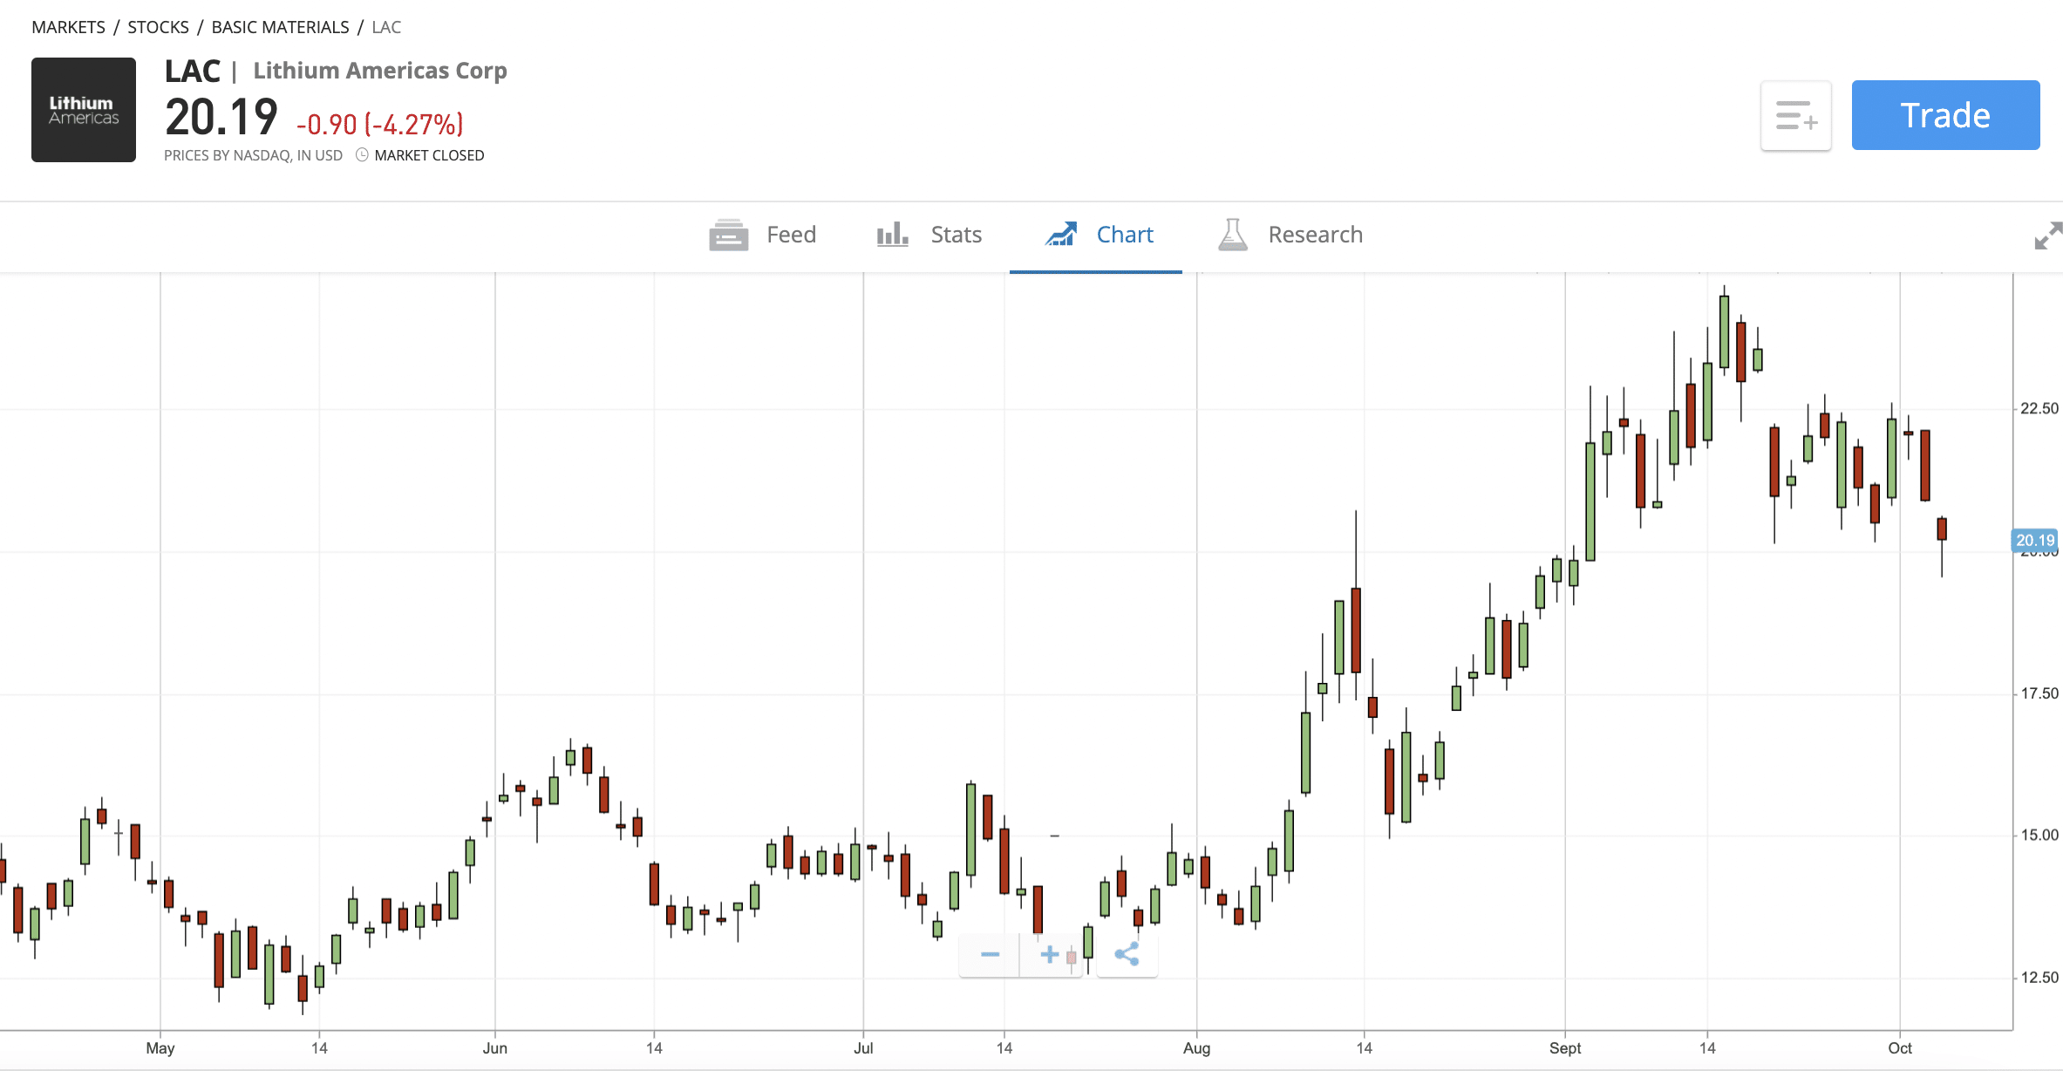Image resolution: width=2063 pixels, height=1071 pixels.
Task: Click the Aug date axis label
Action: (x=1196, y=1048)
